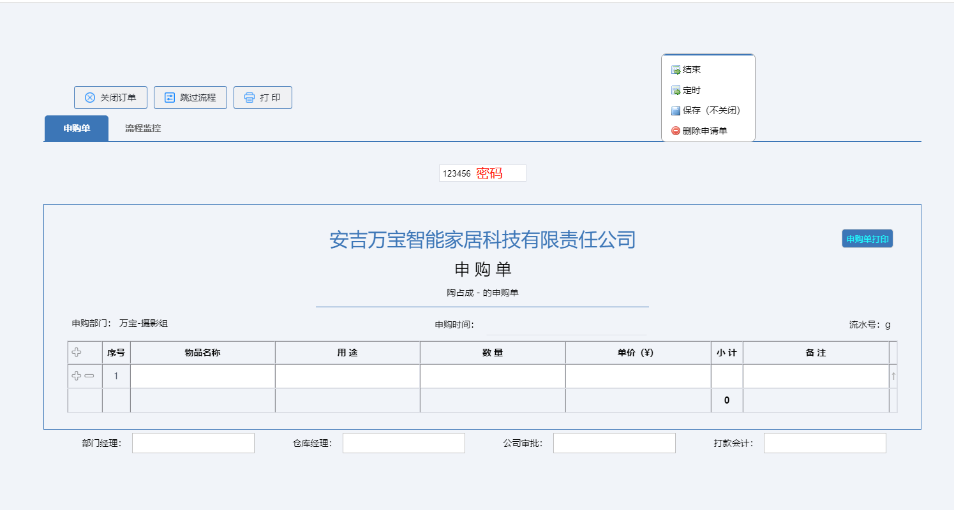Click the 打印 print button
Image resolution: width=954 pixels, height=510 pixels.
coord(263,98)
